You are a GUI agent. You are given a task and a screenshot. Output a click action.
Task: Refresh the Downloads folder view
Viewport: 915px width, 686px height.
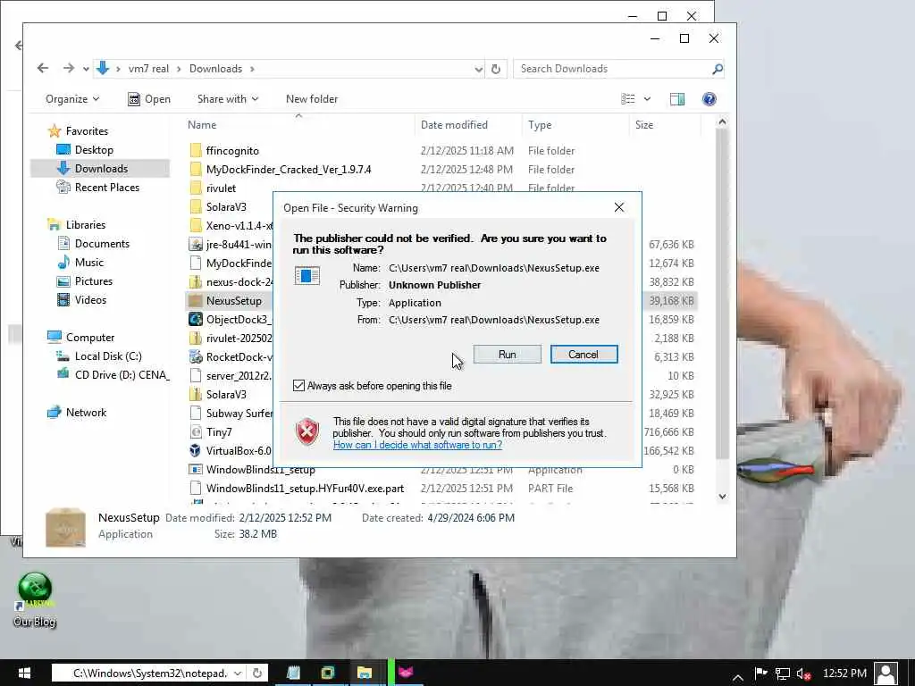pos(495,69)
